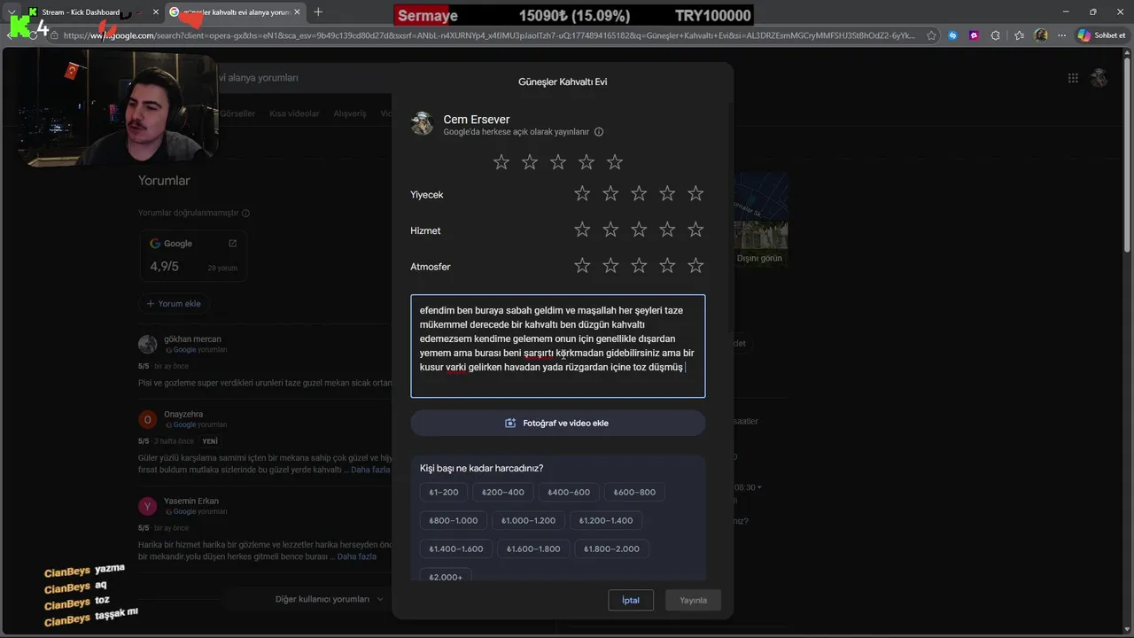
Task: Open a new browser tab
Action: point(318,12)
